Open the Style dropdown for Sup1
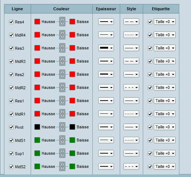The image size is (191, 177). (x=131, y=153)
